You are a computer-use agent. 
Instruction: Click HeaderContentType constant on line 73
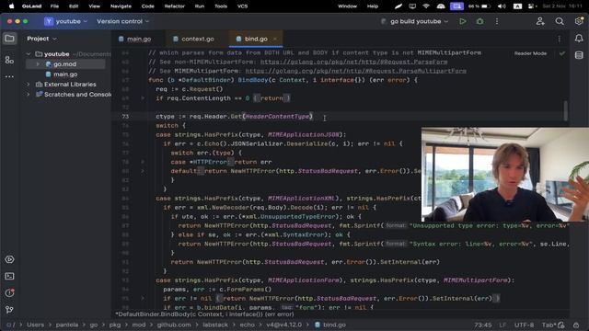pyautogui.click(x=278, y=117)
